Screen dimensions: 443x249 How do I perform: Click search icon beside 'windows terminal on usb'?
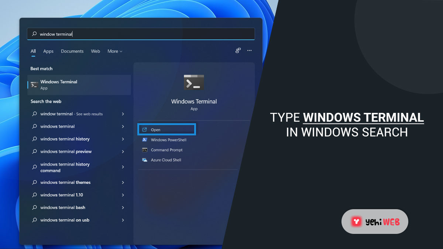(34, 220)
